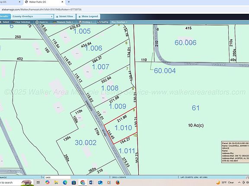Open the Misc Overlays dropdown
Image resolution: width=249 pixels, height=186 pixels.
tap(119, 22)
